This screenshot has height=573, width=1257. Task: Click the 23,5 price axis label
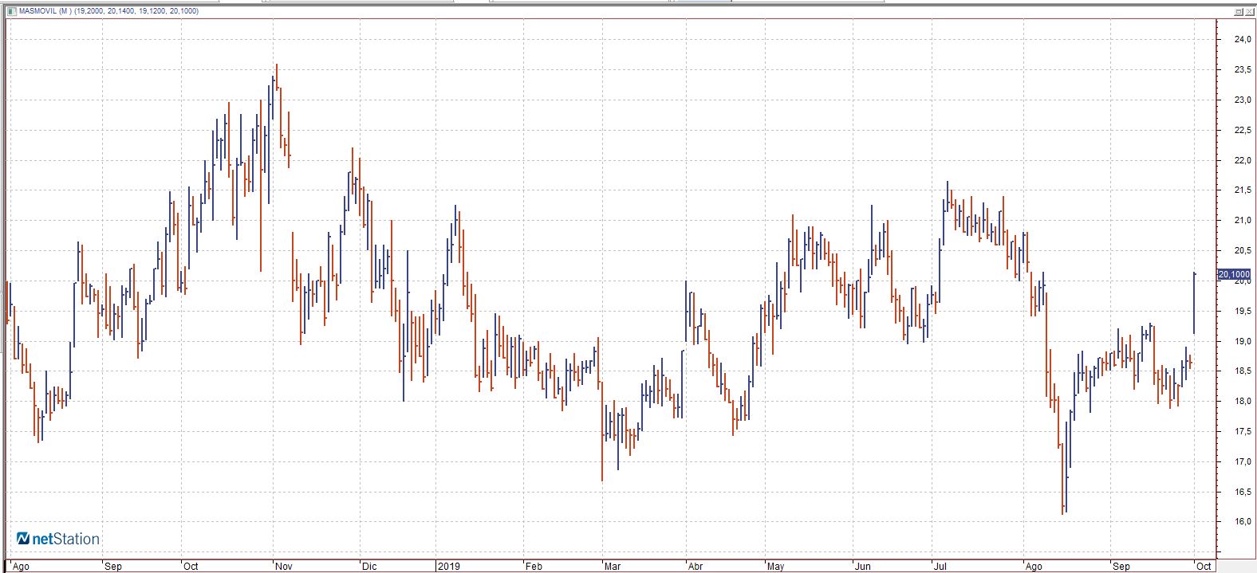click(x=1243, y=70)
